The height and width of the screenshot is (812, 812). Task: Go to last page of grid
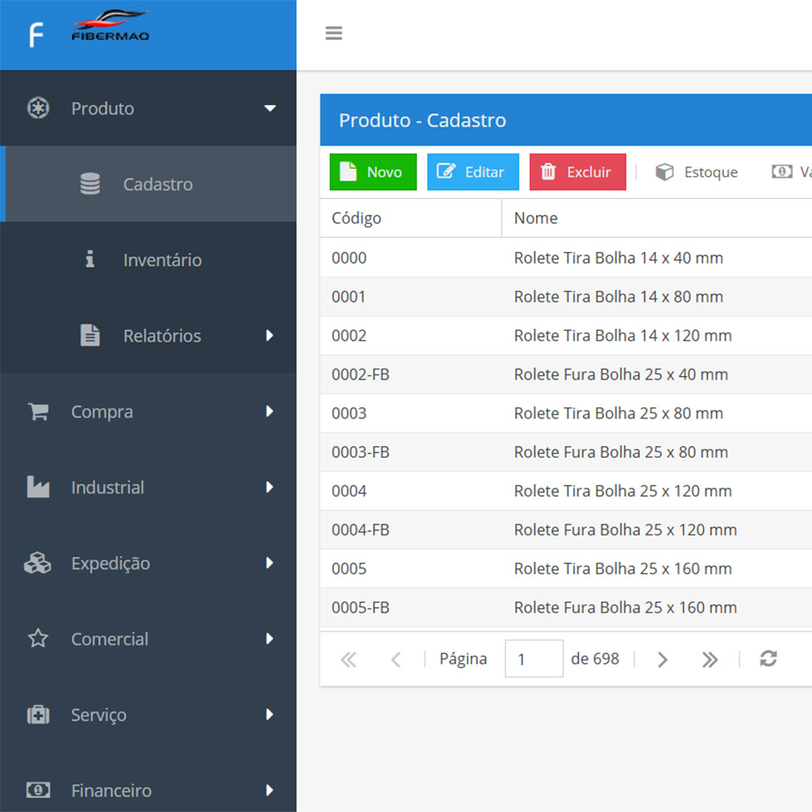[710, 659]
